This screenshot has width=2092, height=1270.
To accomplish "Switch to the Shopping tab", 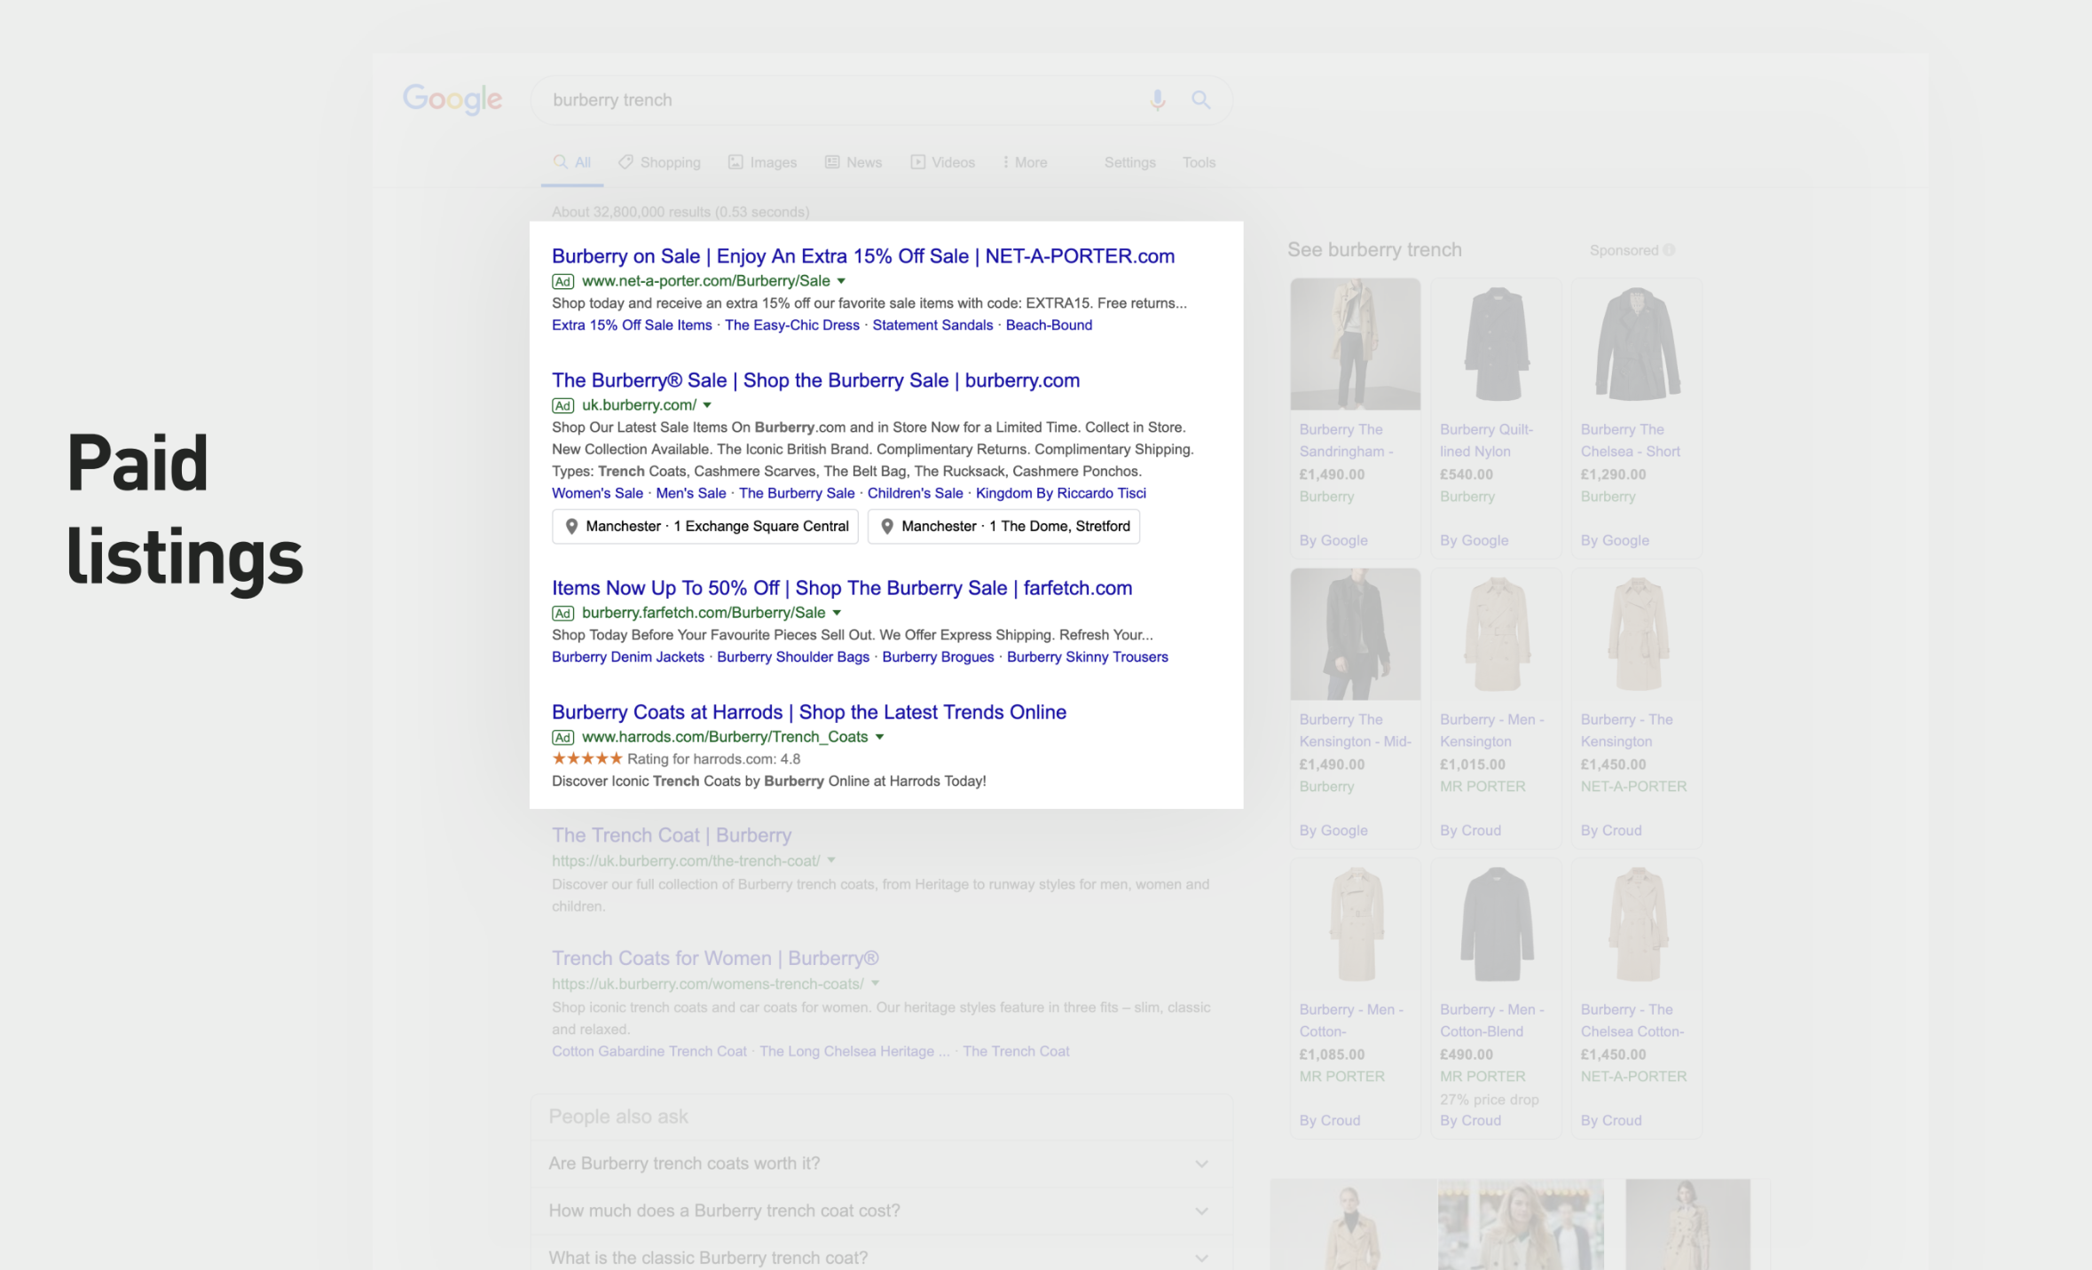I will click(x=660, y=162).
